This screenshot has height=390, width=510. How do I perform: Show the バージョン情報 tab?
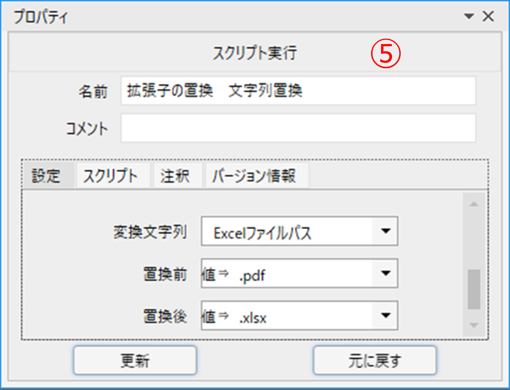coord(254,176)
